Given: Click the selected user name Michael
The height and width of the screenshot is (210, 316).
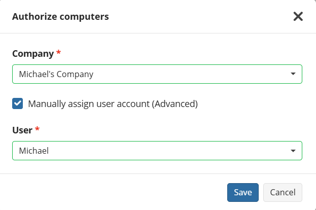Looking at the screenshot, I should [34, 151].
